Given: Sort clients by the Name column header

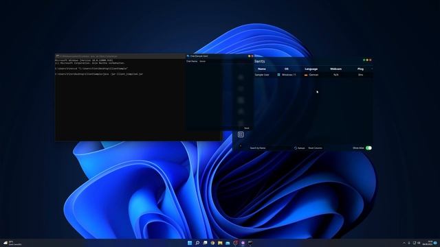Looking at the screenshot, I should coord(262,69).
